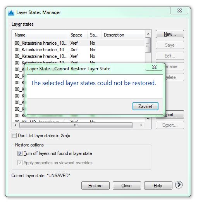Click the Description column header
Image resolution: width=210 pixels, height=202 pixels.
123,35
